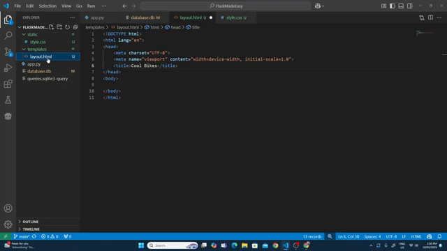Click the FlaskMadeEasy command search box
The height and width of the screenshot is (251, 447).
click(226, 6)
